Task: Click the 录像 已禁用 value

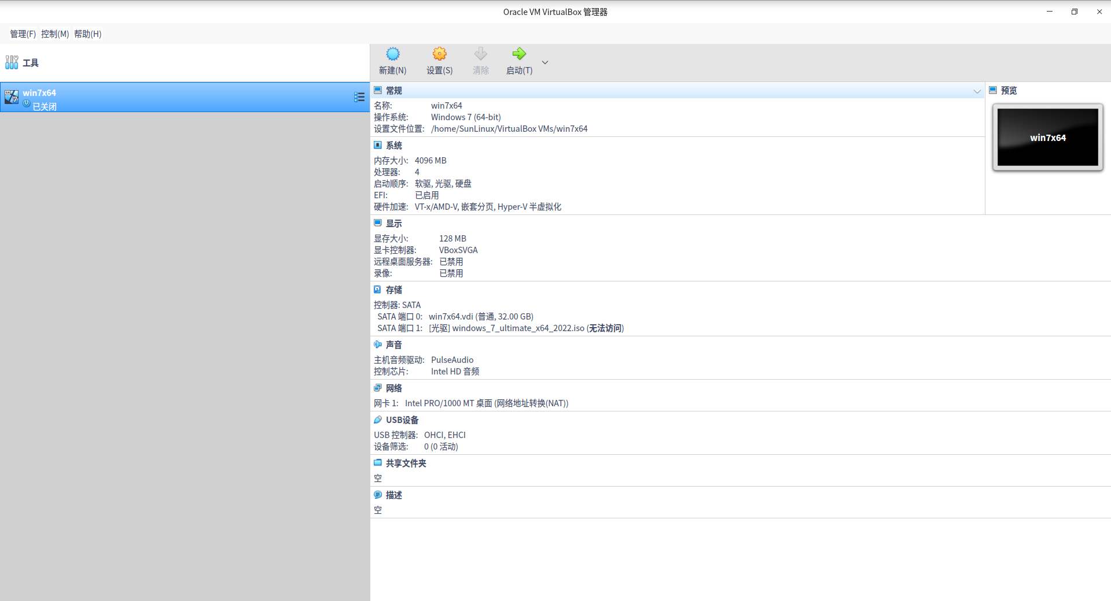Action: [x=451, y=273]
